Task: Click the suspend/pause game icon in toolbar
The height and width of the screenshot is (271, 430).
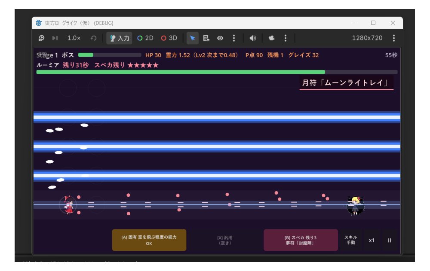Action: 41,38
